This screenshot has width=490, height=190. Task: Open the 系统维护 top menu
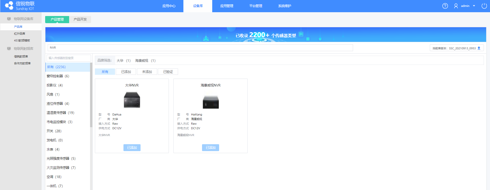click(284, 6)
